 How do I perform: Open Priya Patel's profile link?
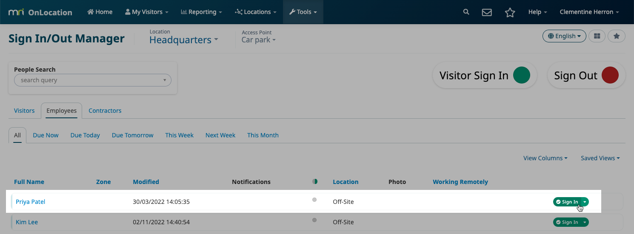(31, 202)
